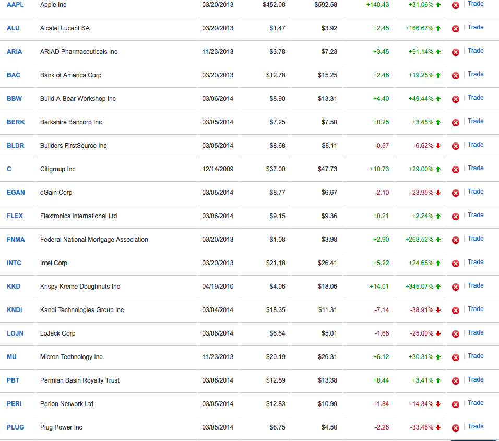The width and height of the screenshot is (499, 441).
Task: Remove KKD row via red X
Action: (455, 287)
